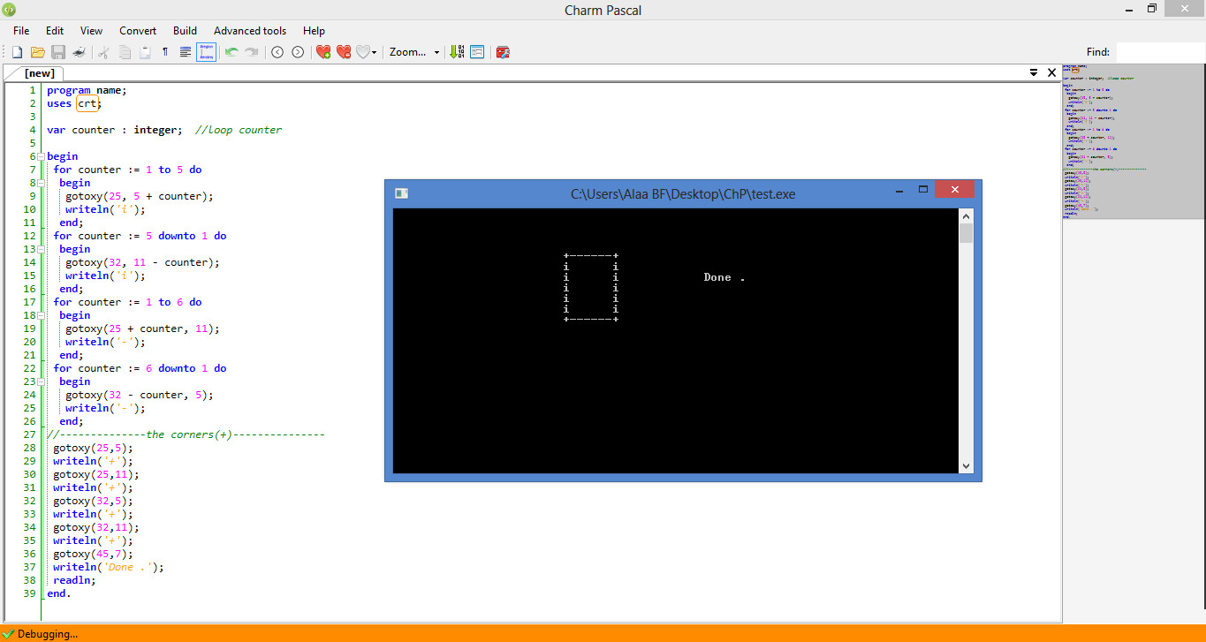
Task: Open the Zoom dropdown in the toolbar
Action: coord(414,52)
